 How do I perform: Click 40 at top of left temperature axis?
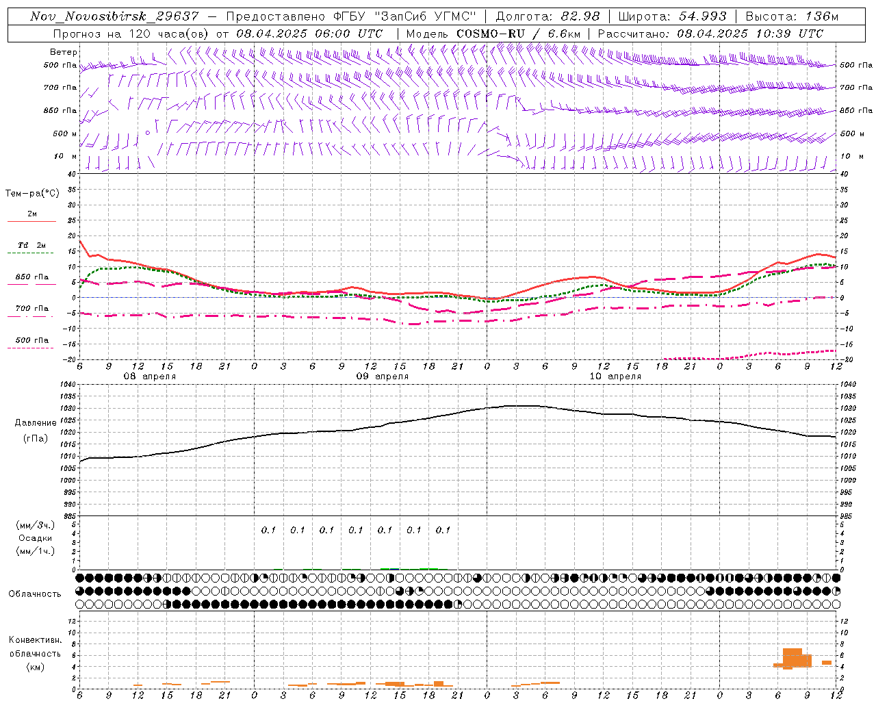73,175
